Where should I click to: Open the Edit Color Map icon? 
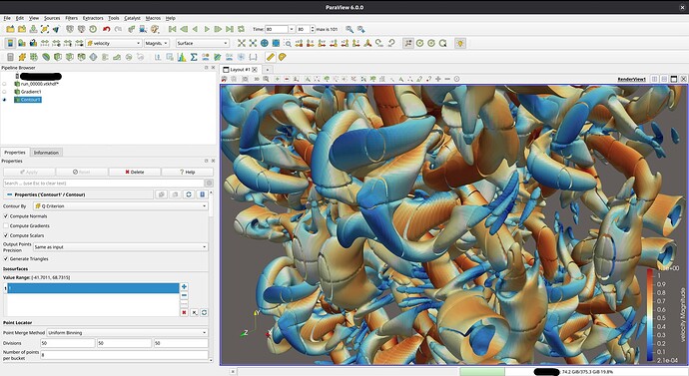[x=22, y=43]
